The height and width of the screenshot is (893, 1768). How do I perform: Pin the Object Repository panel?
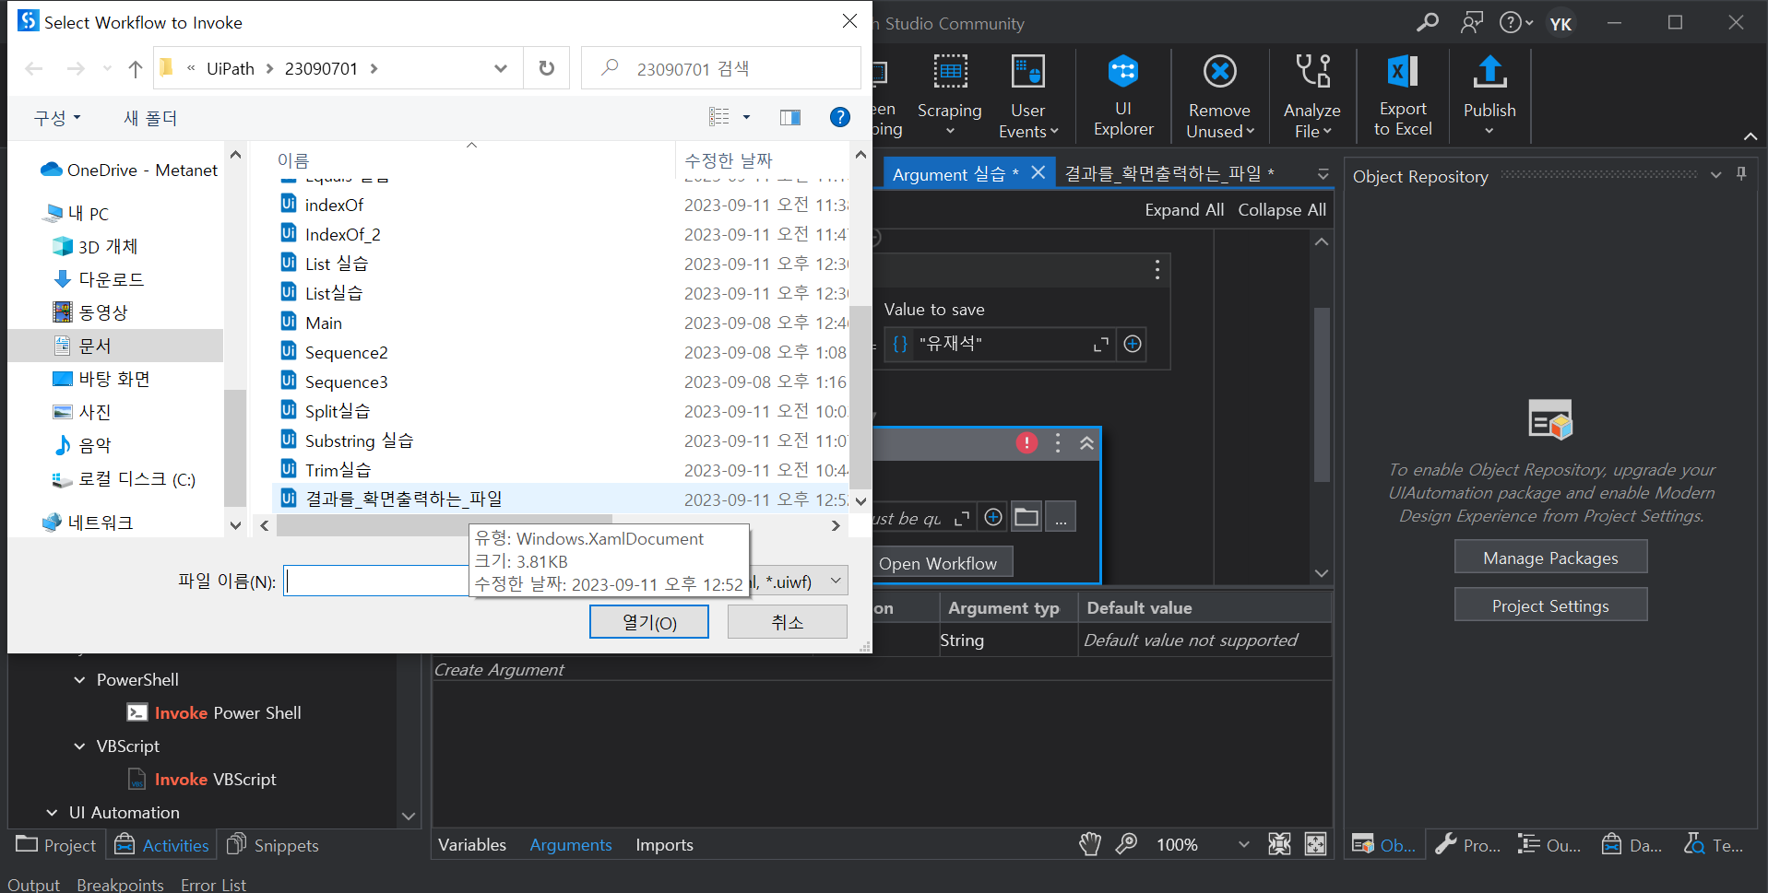coord(1741,173)
